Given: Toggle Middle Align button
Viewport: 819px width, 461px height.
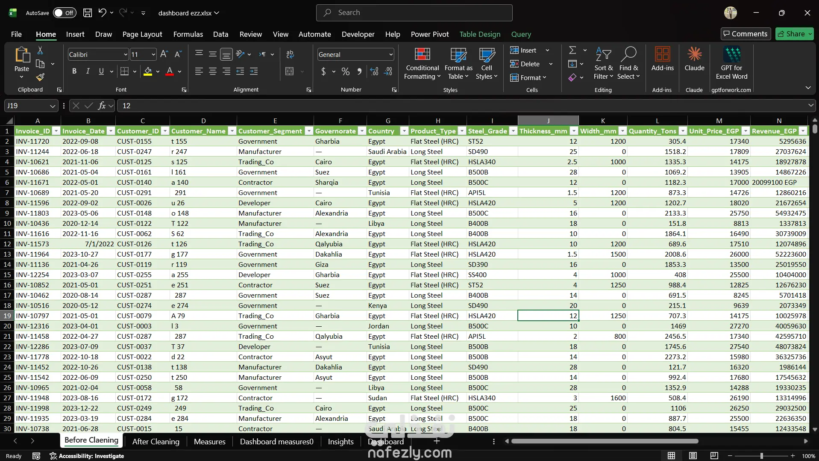Looking at the screenshot, I should pyautogui.click(x=213, y=54).
